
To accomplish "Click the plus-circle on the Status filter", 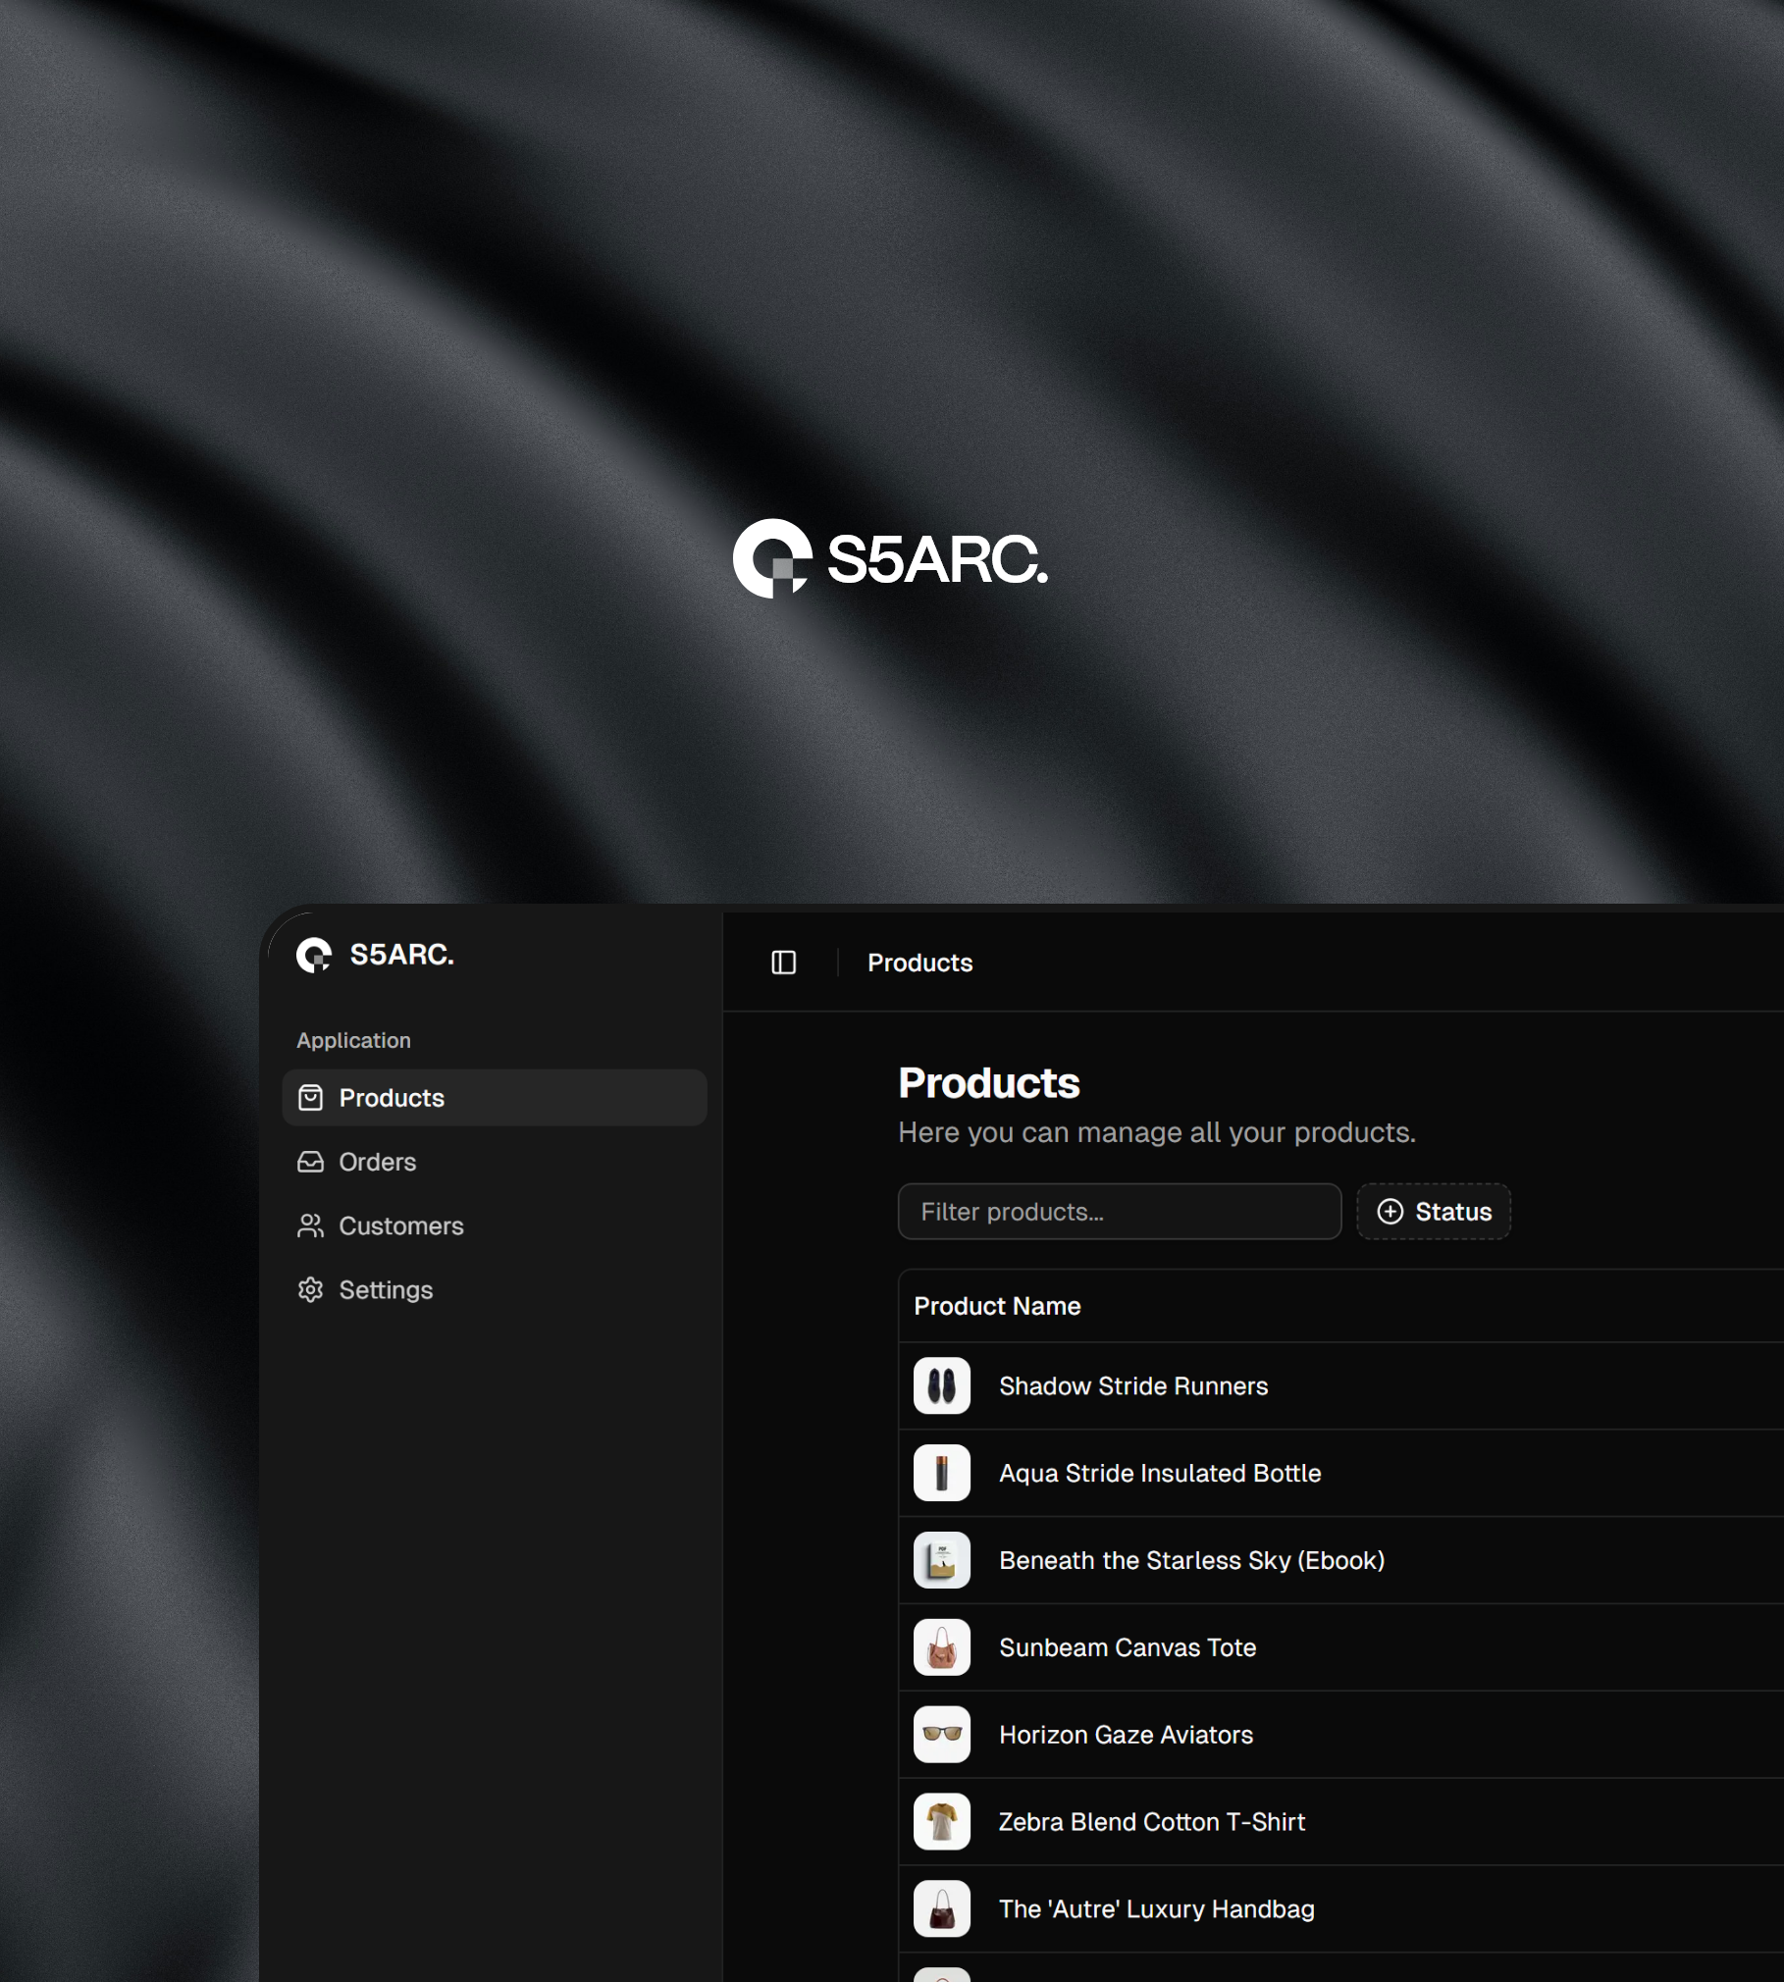I will point(1390,1212).
